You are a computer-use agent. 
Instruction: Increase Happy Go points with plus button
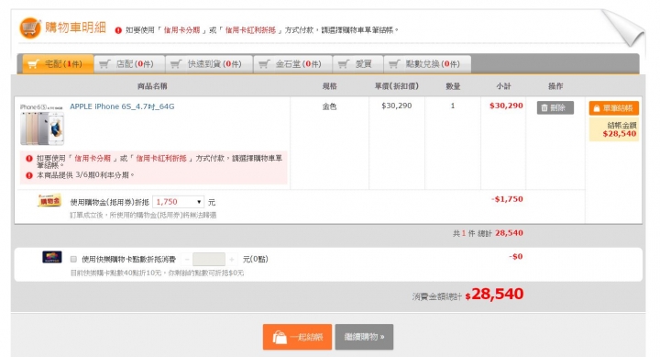[232, 259]
